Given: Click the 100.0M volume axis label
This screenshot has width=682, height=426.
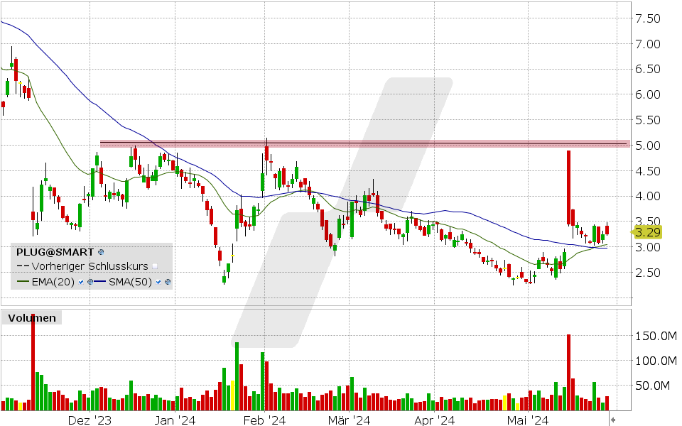Looking at the screenshot, I should coord(656,361).
